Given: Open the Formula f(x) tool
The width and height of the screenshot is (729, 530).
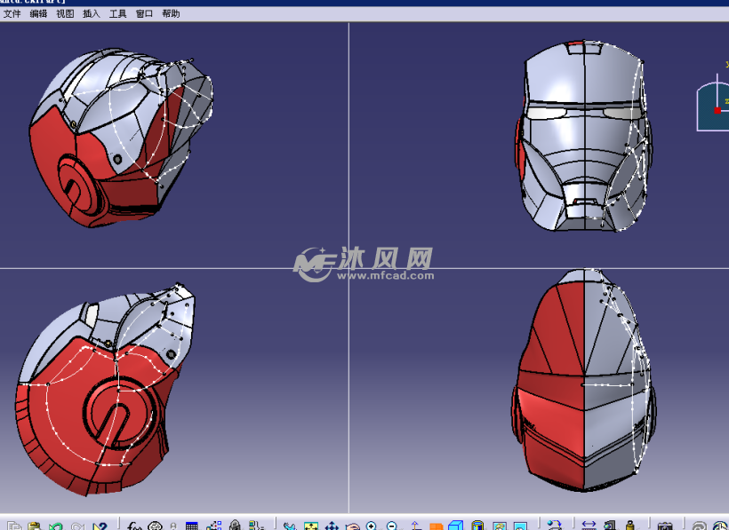Looking at the screenshot, I should 134,526.
